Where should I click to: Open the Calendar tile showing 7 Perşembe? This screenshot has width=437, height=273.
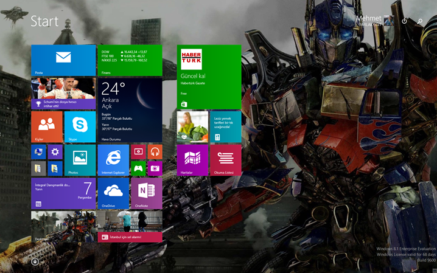pos(63,193)
